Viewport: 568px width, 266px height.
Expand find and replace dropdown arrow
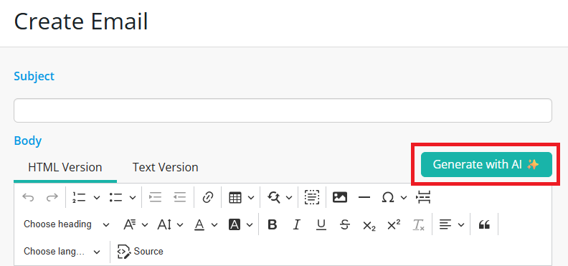click(x=289, y=197)
